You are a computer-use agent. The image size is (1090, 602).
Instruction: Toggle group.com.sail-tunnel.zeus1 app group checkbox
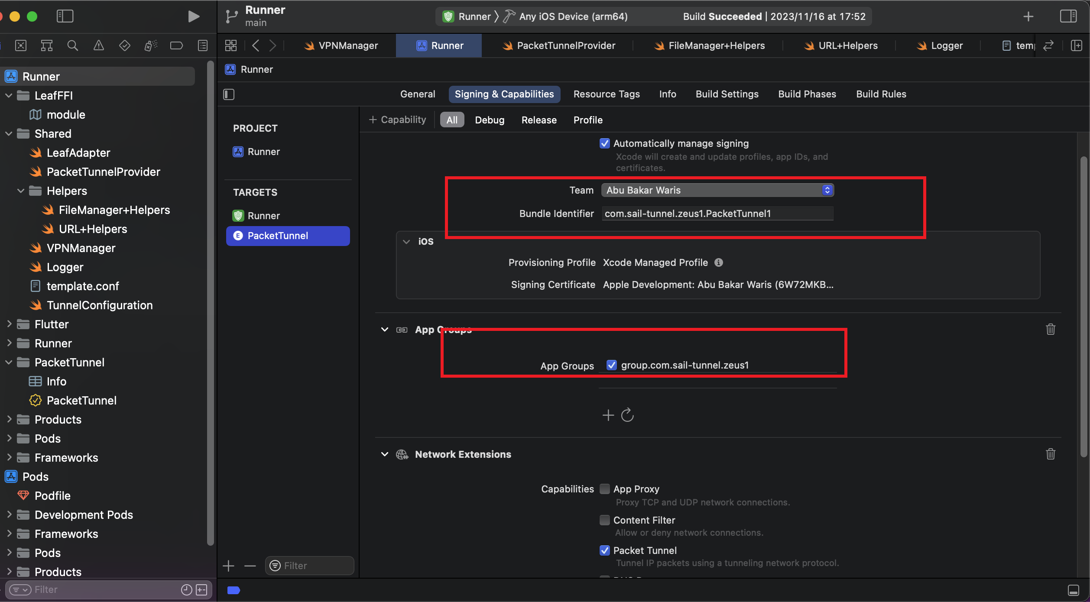pos(611,365)
